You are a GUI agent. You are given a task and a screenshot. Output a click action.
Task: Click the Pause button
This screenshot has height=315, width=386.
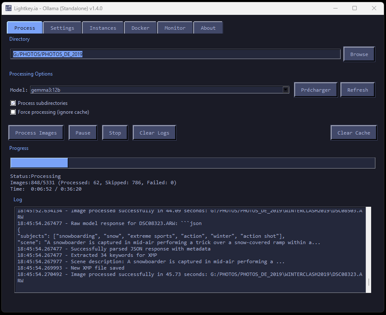[83, 132]
